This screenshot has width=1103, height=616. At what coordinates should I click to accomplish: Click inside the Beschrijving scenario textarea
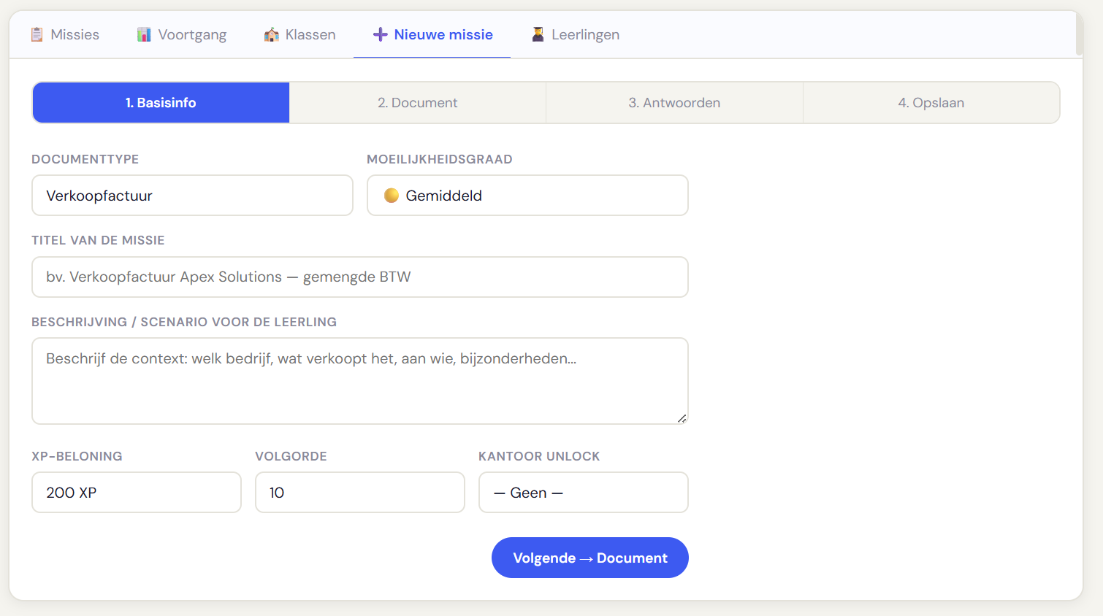click(x=359, y=380)
